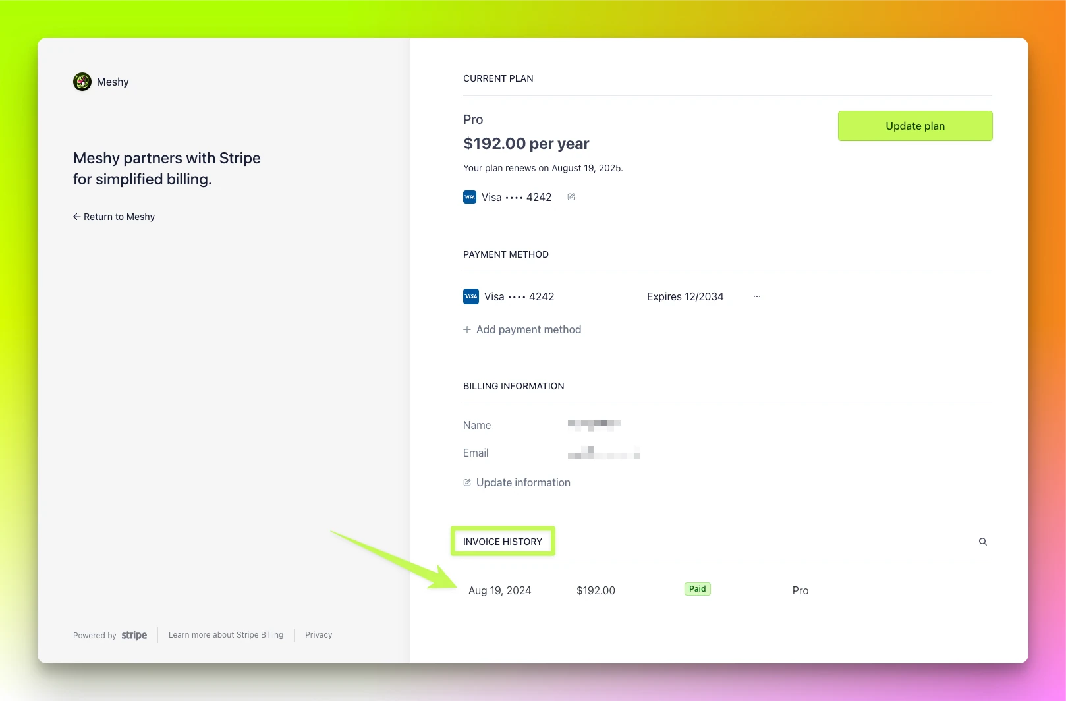Click the plus icon for adding payment method
The height and width of the screenshot is (701, 1066).
[467, 329]
